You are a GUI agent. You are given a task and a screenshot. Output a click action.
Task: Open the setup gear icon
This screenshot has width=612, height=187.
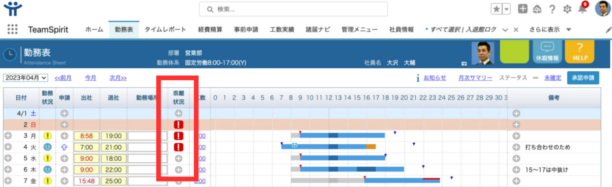pyautogui.click(x=567, y=9)
